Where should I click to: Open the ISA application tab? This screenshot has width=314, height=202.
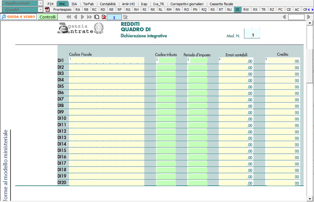(74, 4)
